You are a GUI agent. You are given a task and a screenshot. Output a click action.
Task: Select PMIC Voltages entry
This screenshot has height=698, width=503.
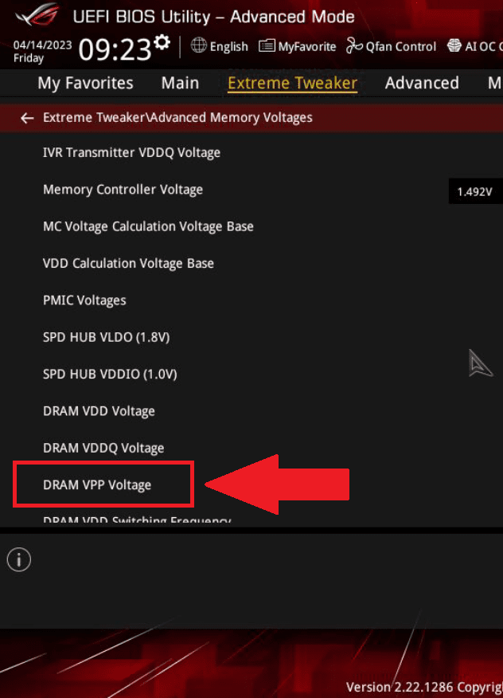pyautogui.click(x=84, y=300)
